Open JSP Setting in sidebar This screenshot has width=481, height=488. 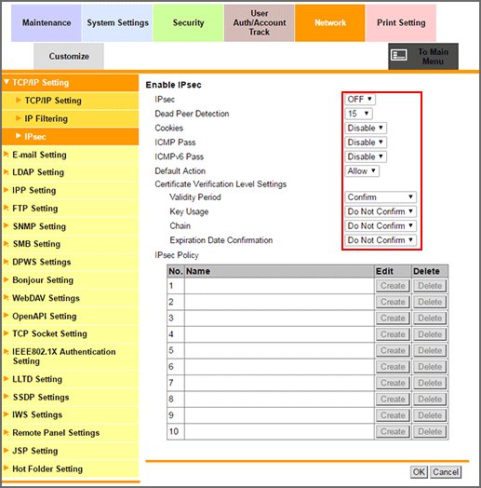[x=71, y=451]
